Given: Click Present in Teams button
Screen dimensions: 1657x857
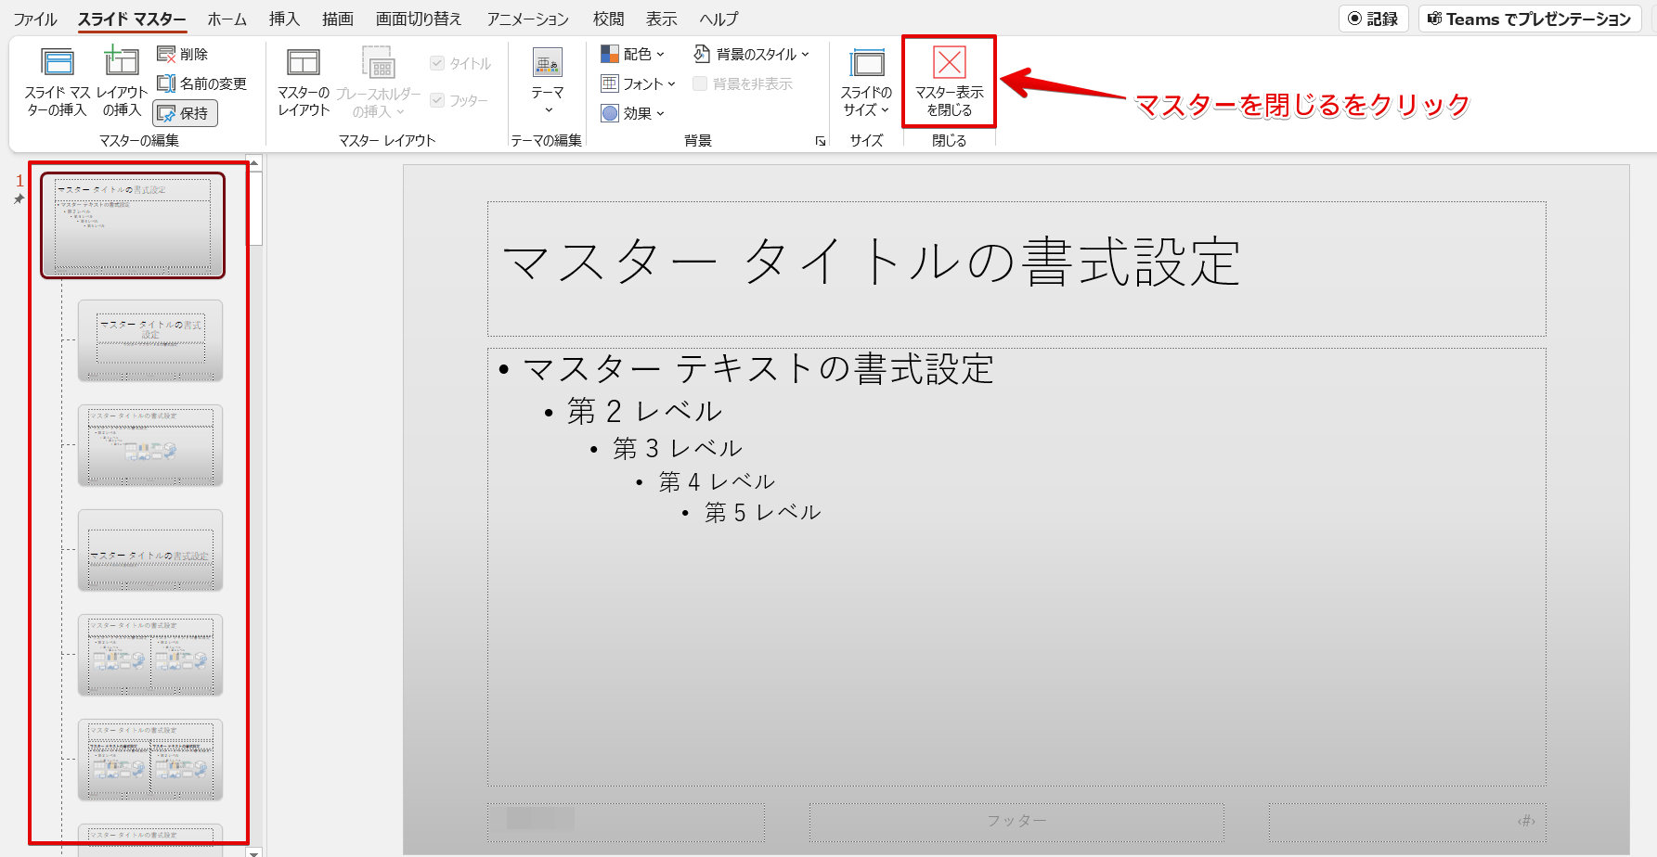Looking at the screenshot, I should [1530, 19].
